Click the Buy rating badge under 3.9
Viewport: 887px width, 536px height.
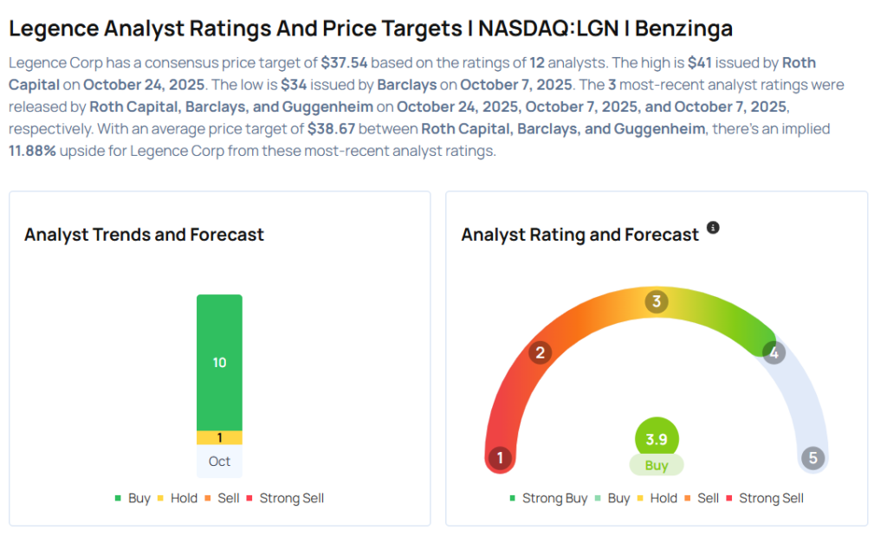(656, 465)
